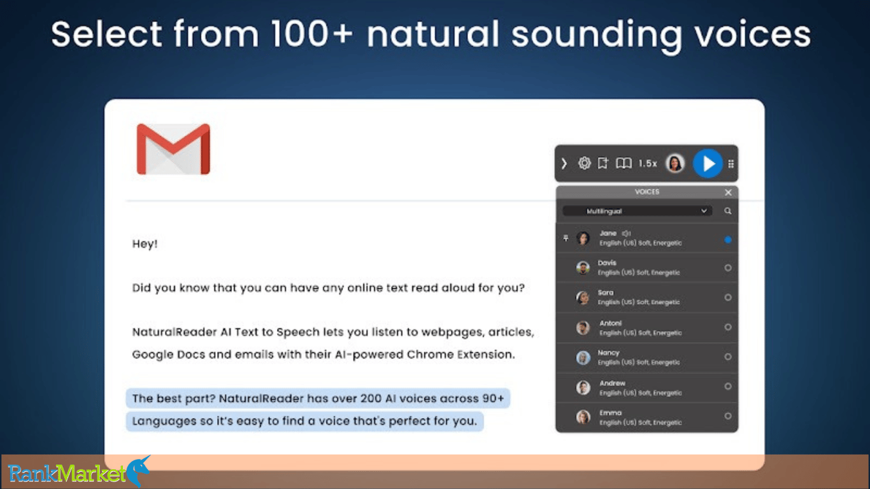Click the add bookmark icon
The image size is (870, 489).
click(x=603, y=164)
